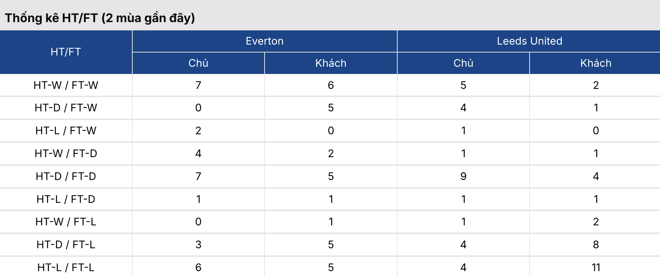Click the HT-L / FT-W row label
660x276 pixels.
[x=66, y=130]
